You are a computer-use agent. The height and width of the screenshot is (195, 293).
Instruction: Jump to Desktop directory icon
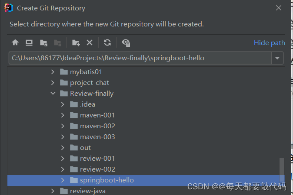[x=29, y=42]
